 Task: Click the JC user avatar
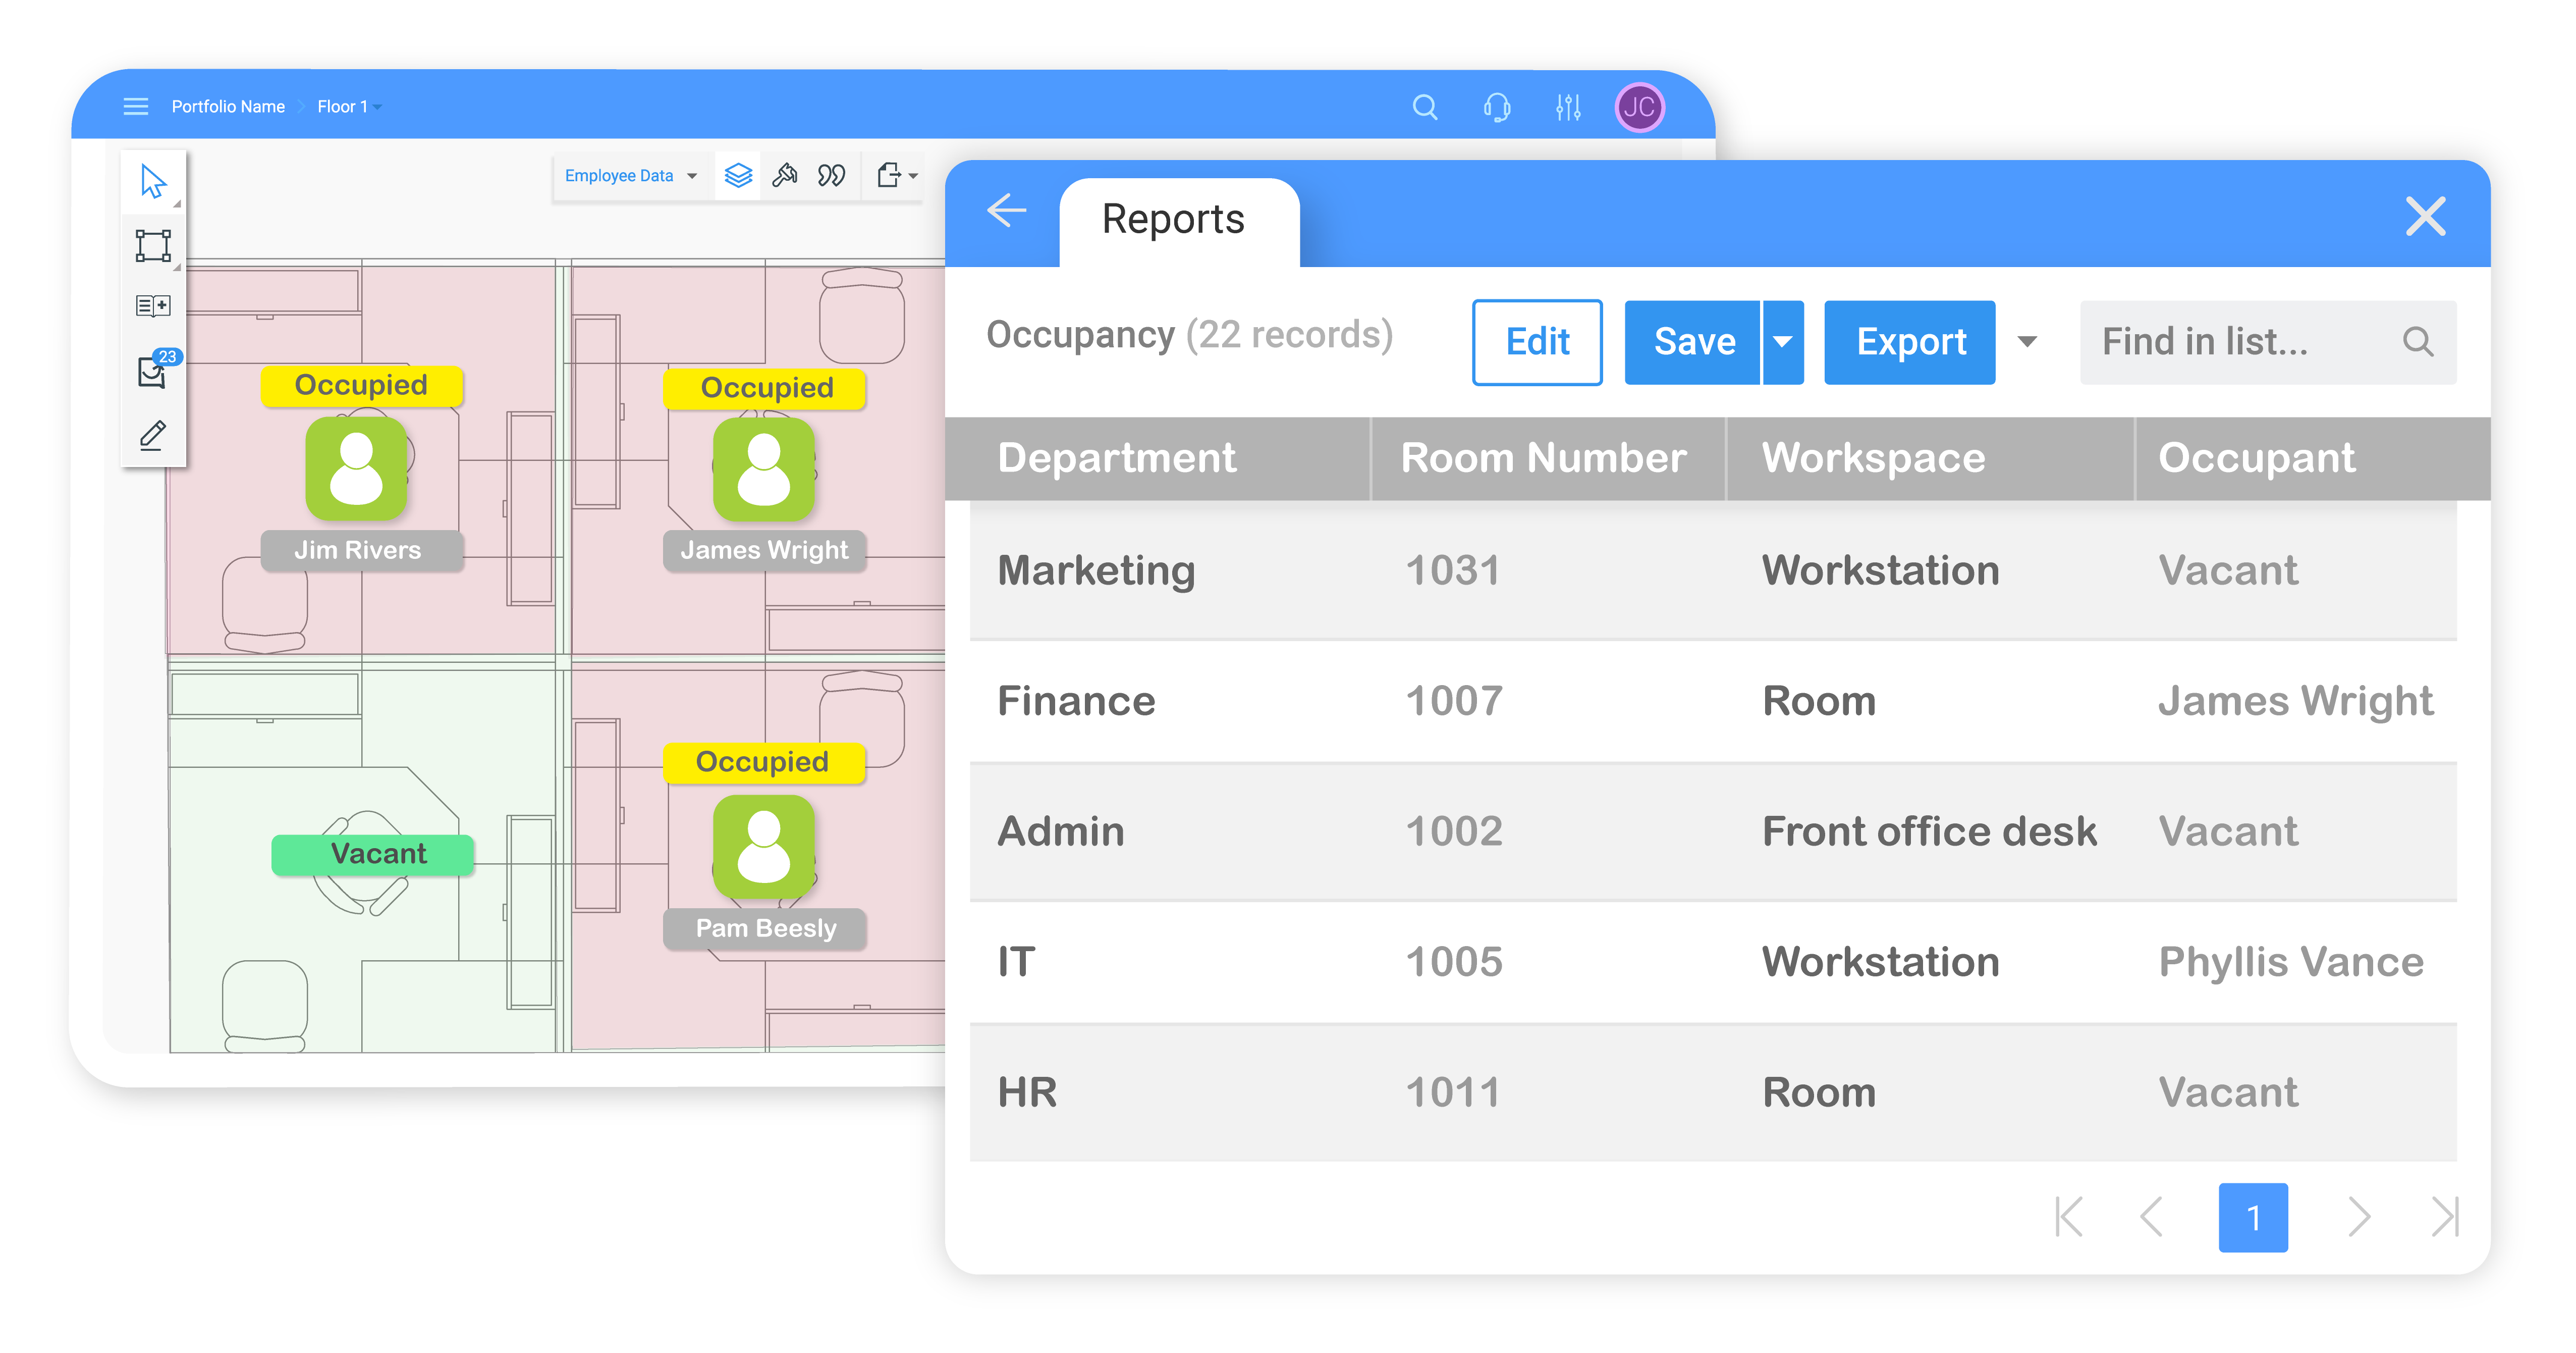1639,107
